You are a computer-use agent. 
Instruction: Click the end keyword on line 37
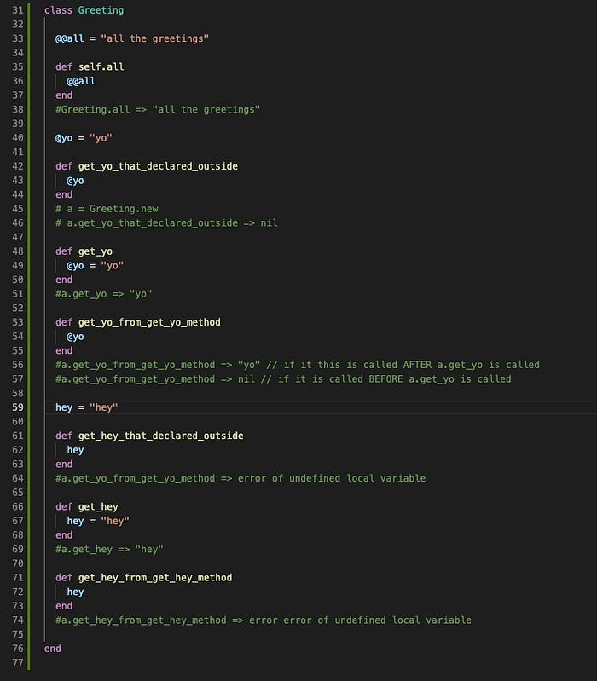tap(64, 95)
